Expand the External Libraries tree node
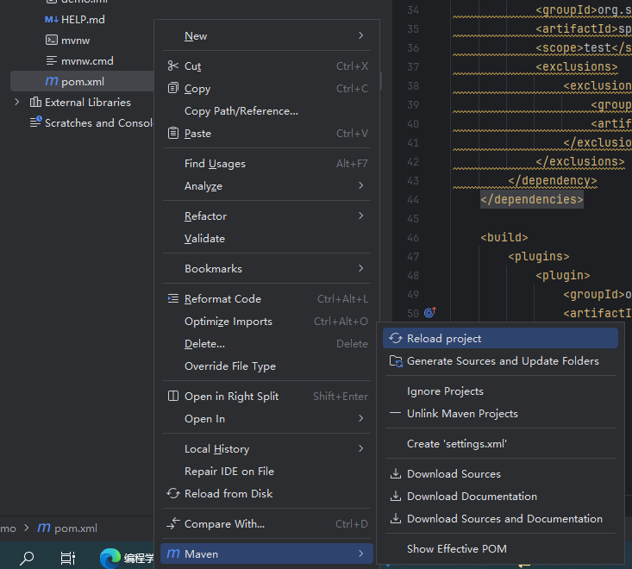632x569 pixels. 17,102
